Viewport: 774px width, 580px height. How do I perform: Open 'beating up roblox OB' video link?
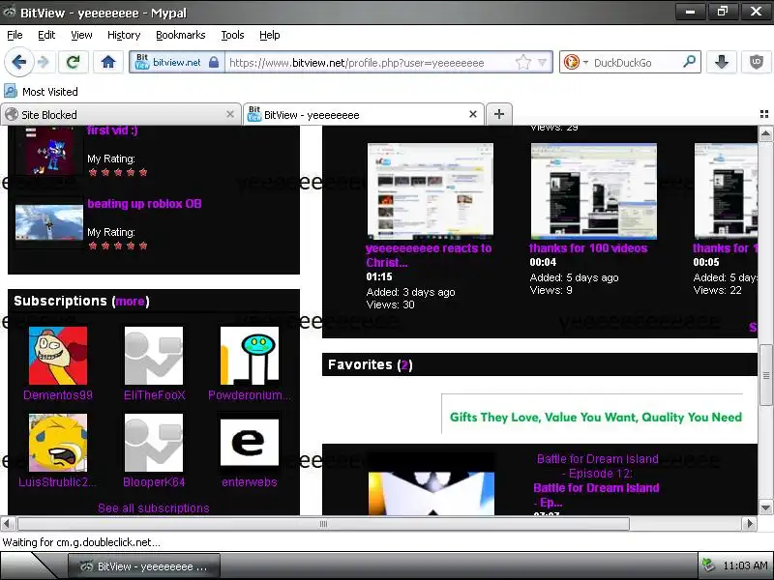pyautogui.click(x=144, y=204)
